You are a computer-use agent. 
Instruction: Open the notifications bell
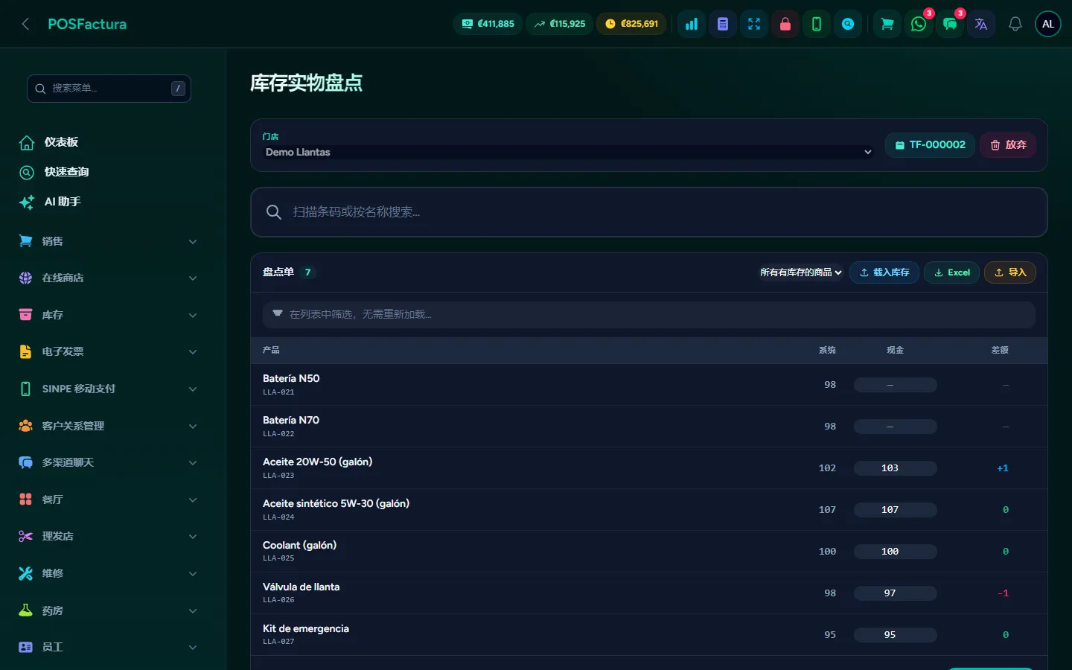(1015, 24)
